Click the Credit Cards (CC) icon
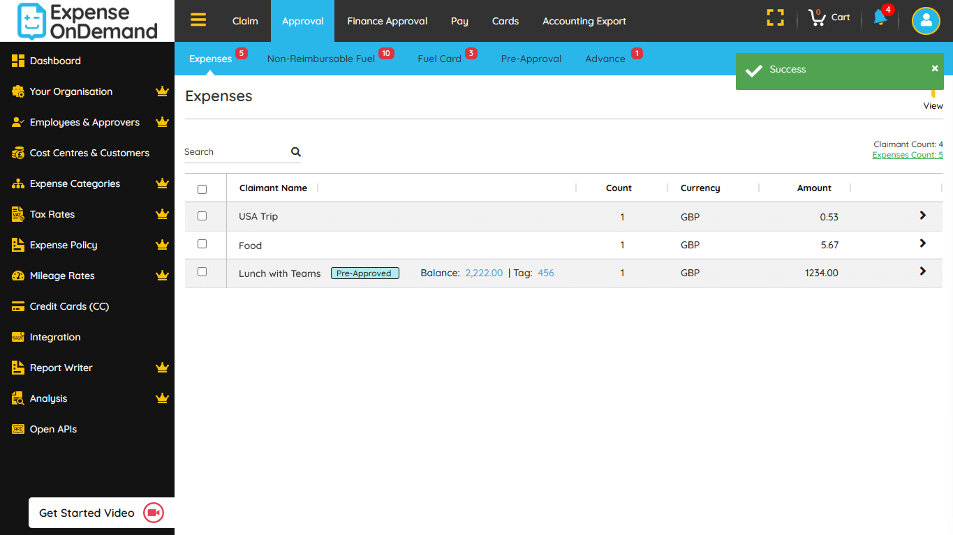This screenshot has height=535, width=953. coord(18,306)
